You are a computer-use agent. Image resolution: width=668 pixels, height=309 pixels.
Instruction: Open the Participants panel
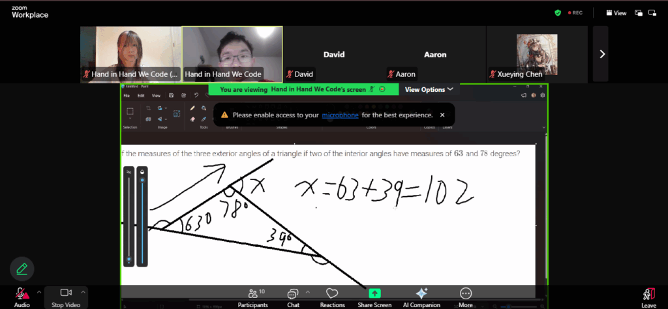tap(252, 294)
